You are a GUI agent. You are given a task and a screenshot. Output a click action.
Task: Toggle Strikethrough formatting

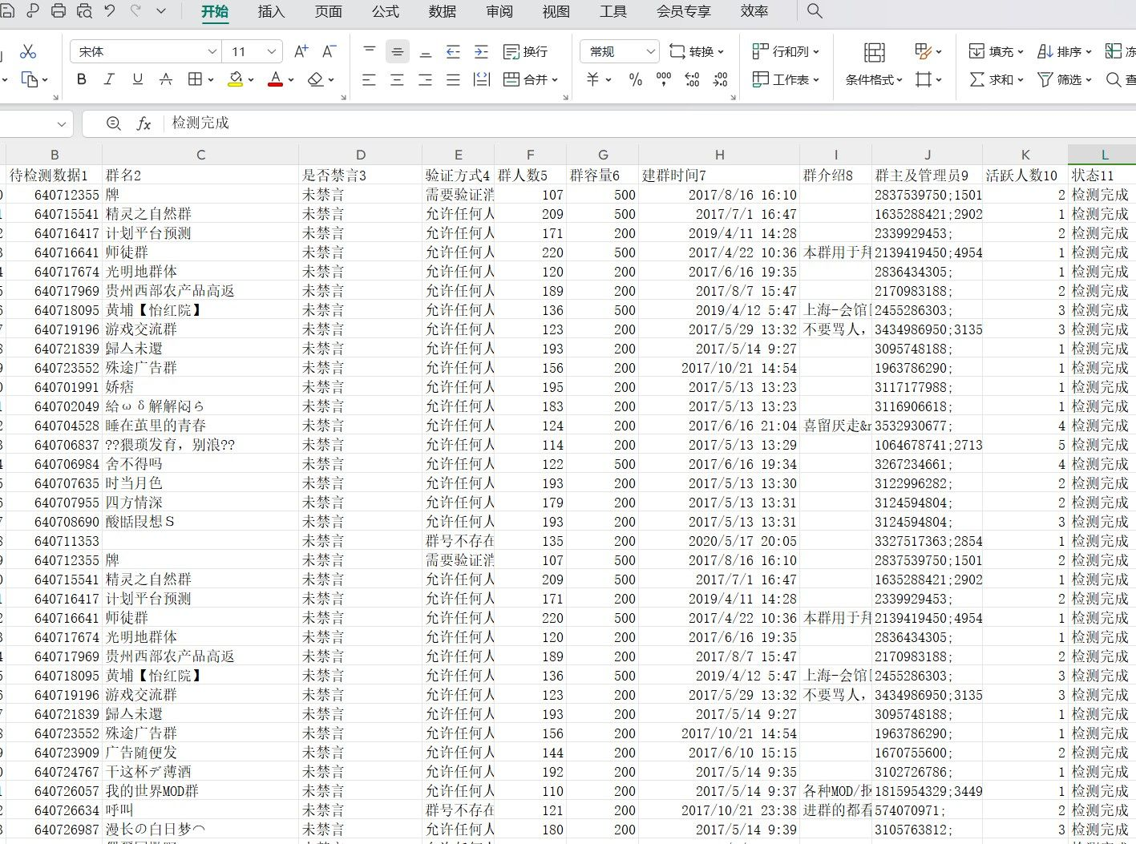pyautogui.click(x=165, y=79)
